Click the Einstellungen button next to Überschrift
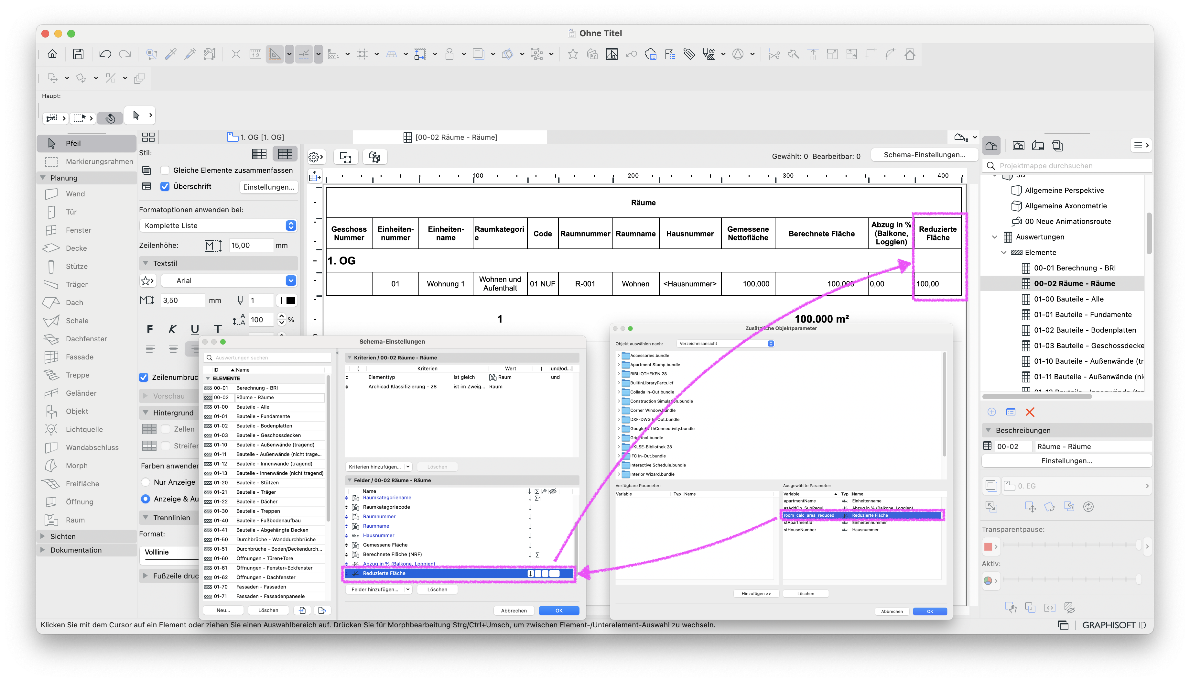This screenshot has width=1190, height=682. click(269, 187)
